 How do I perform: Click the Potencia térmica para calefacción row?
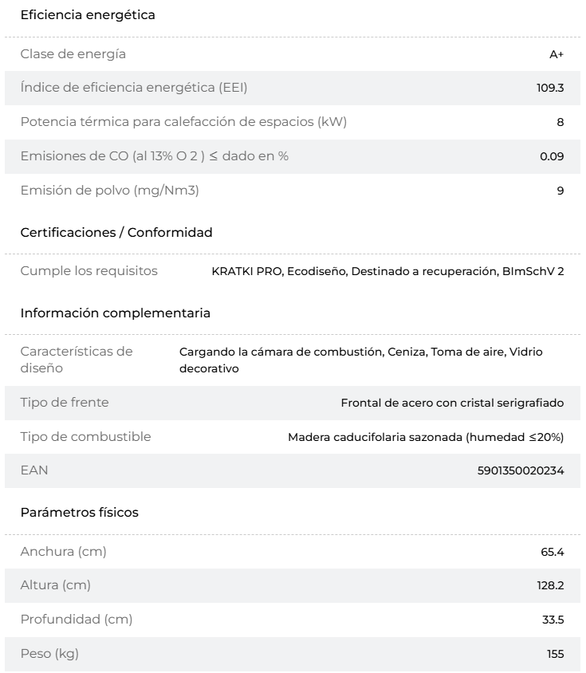pos(293,122)
